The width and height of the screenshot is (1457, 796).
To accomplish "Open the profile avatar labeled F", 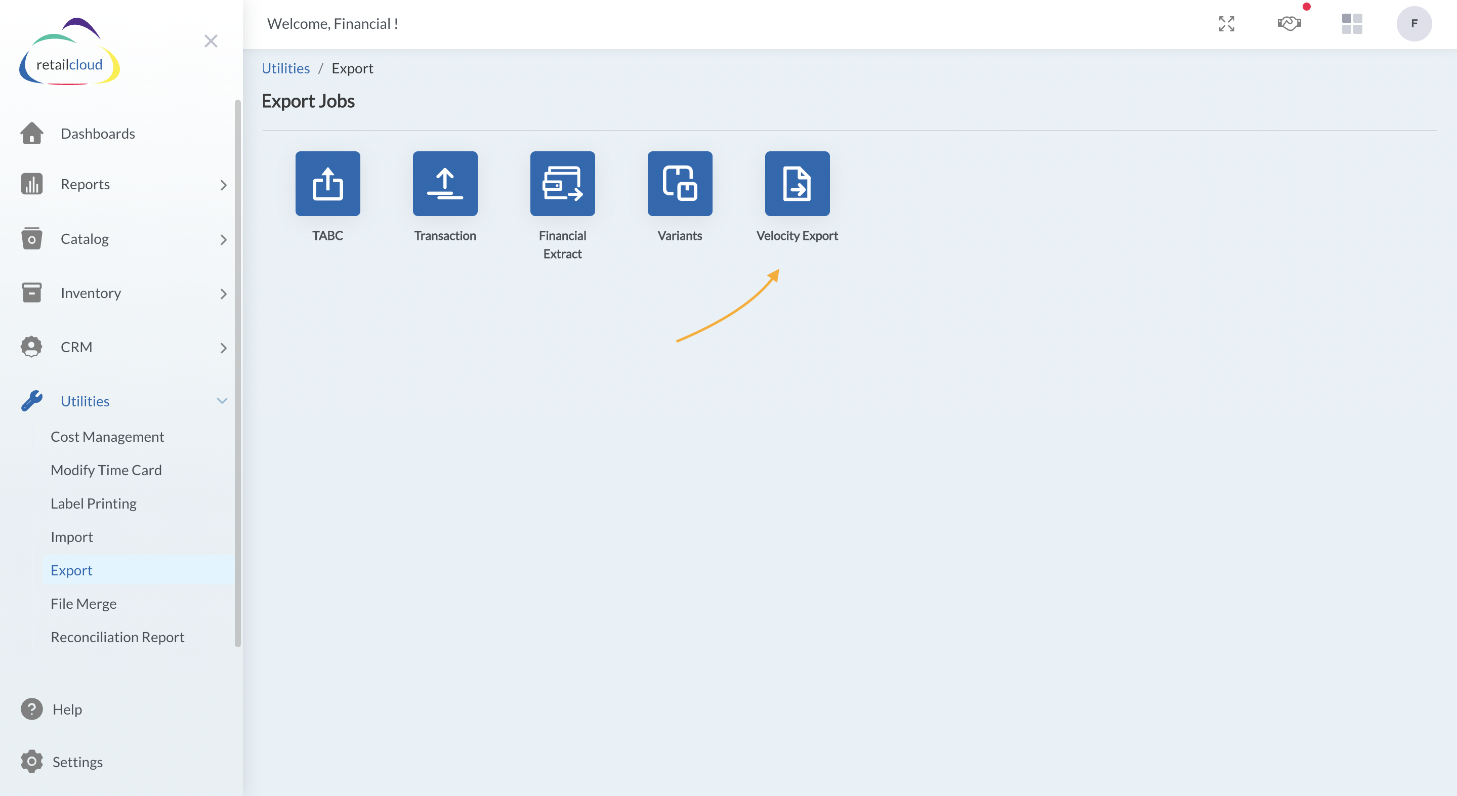I will point(1414,24).
